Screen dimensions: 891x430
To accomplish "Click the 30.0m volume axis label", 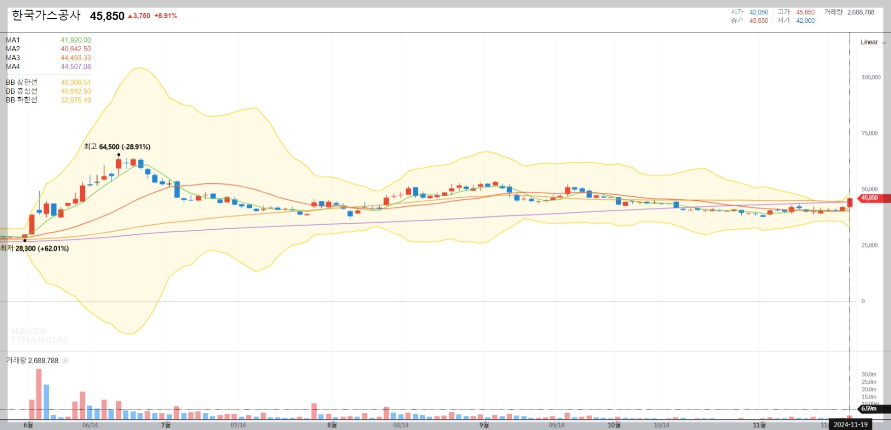I will point(869,374).
